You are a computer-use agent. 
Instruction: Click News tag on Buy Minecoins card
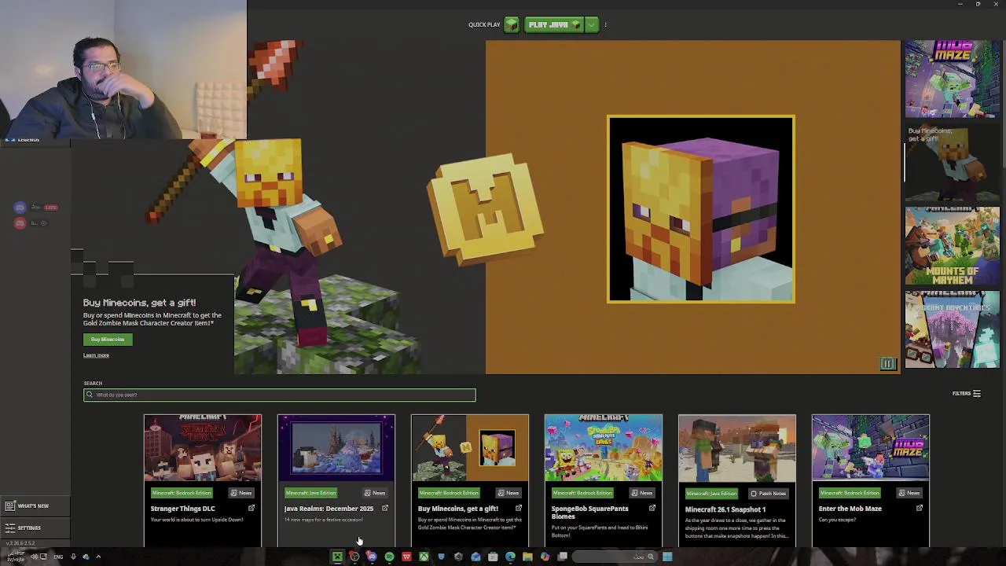coord(509,493)
